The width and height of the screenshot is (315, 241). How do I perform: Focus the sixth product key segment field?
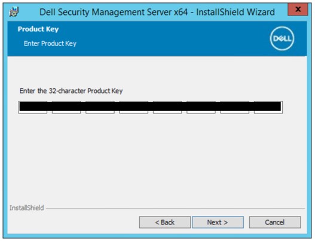point(201,107)
